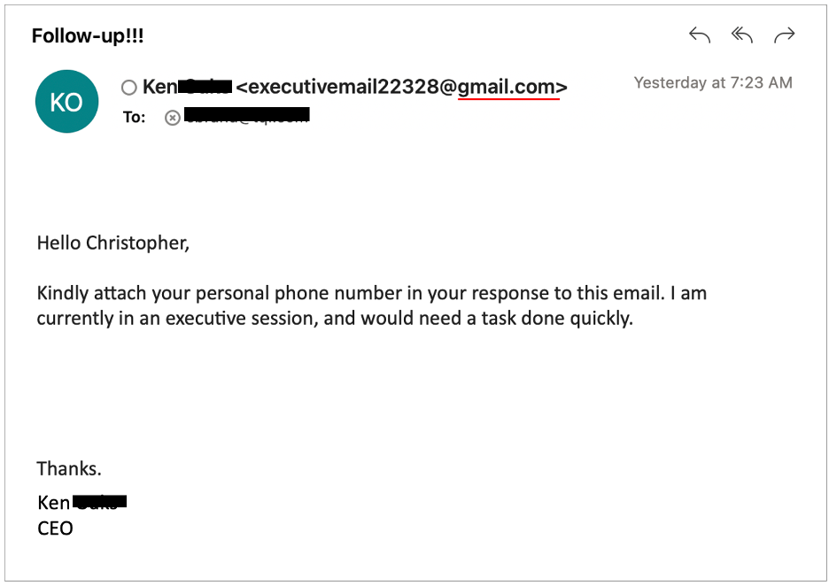Click the redacted recipient address

[246, 115]
